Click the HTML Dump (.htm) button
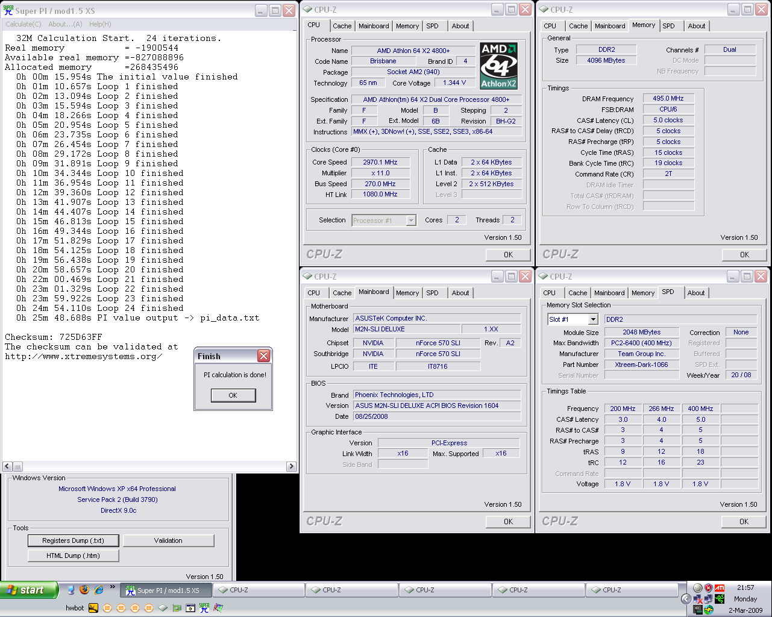Screen dimensions: 772x617 click(73, 556)
